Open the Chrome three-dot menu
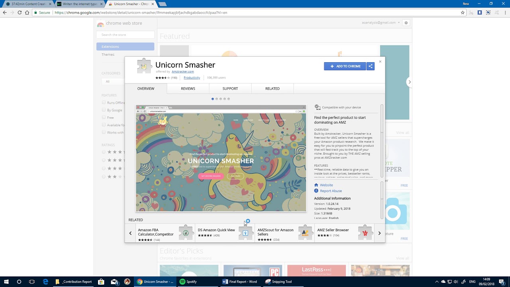510x287 pixels. [x=504, y=12]
